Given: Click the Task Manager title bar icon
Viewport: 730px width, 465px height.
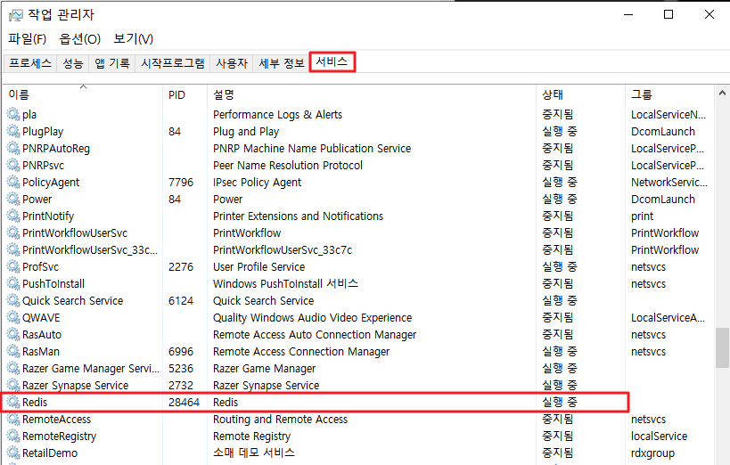Looking at the screenshot, I should coord(15,15).
